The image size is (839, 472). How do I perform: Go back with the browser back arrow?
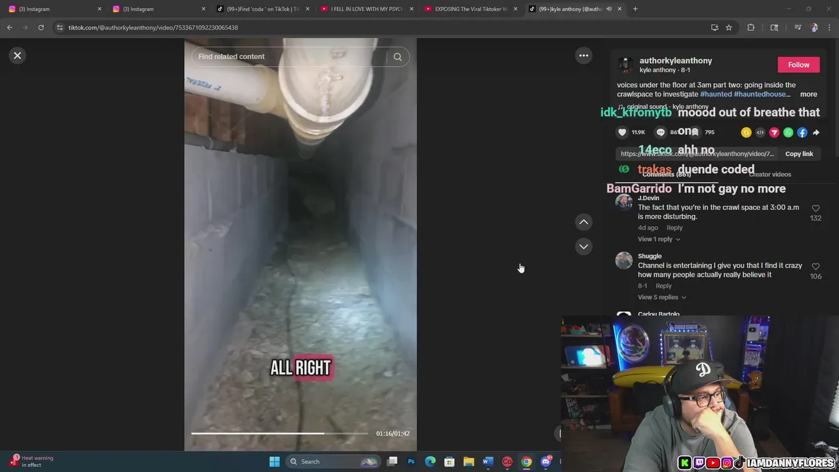[x=10, y=28]
